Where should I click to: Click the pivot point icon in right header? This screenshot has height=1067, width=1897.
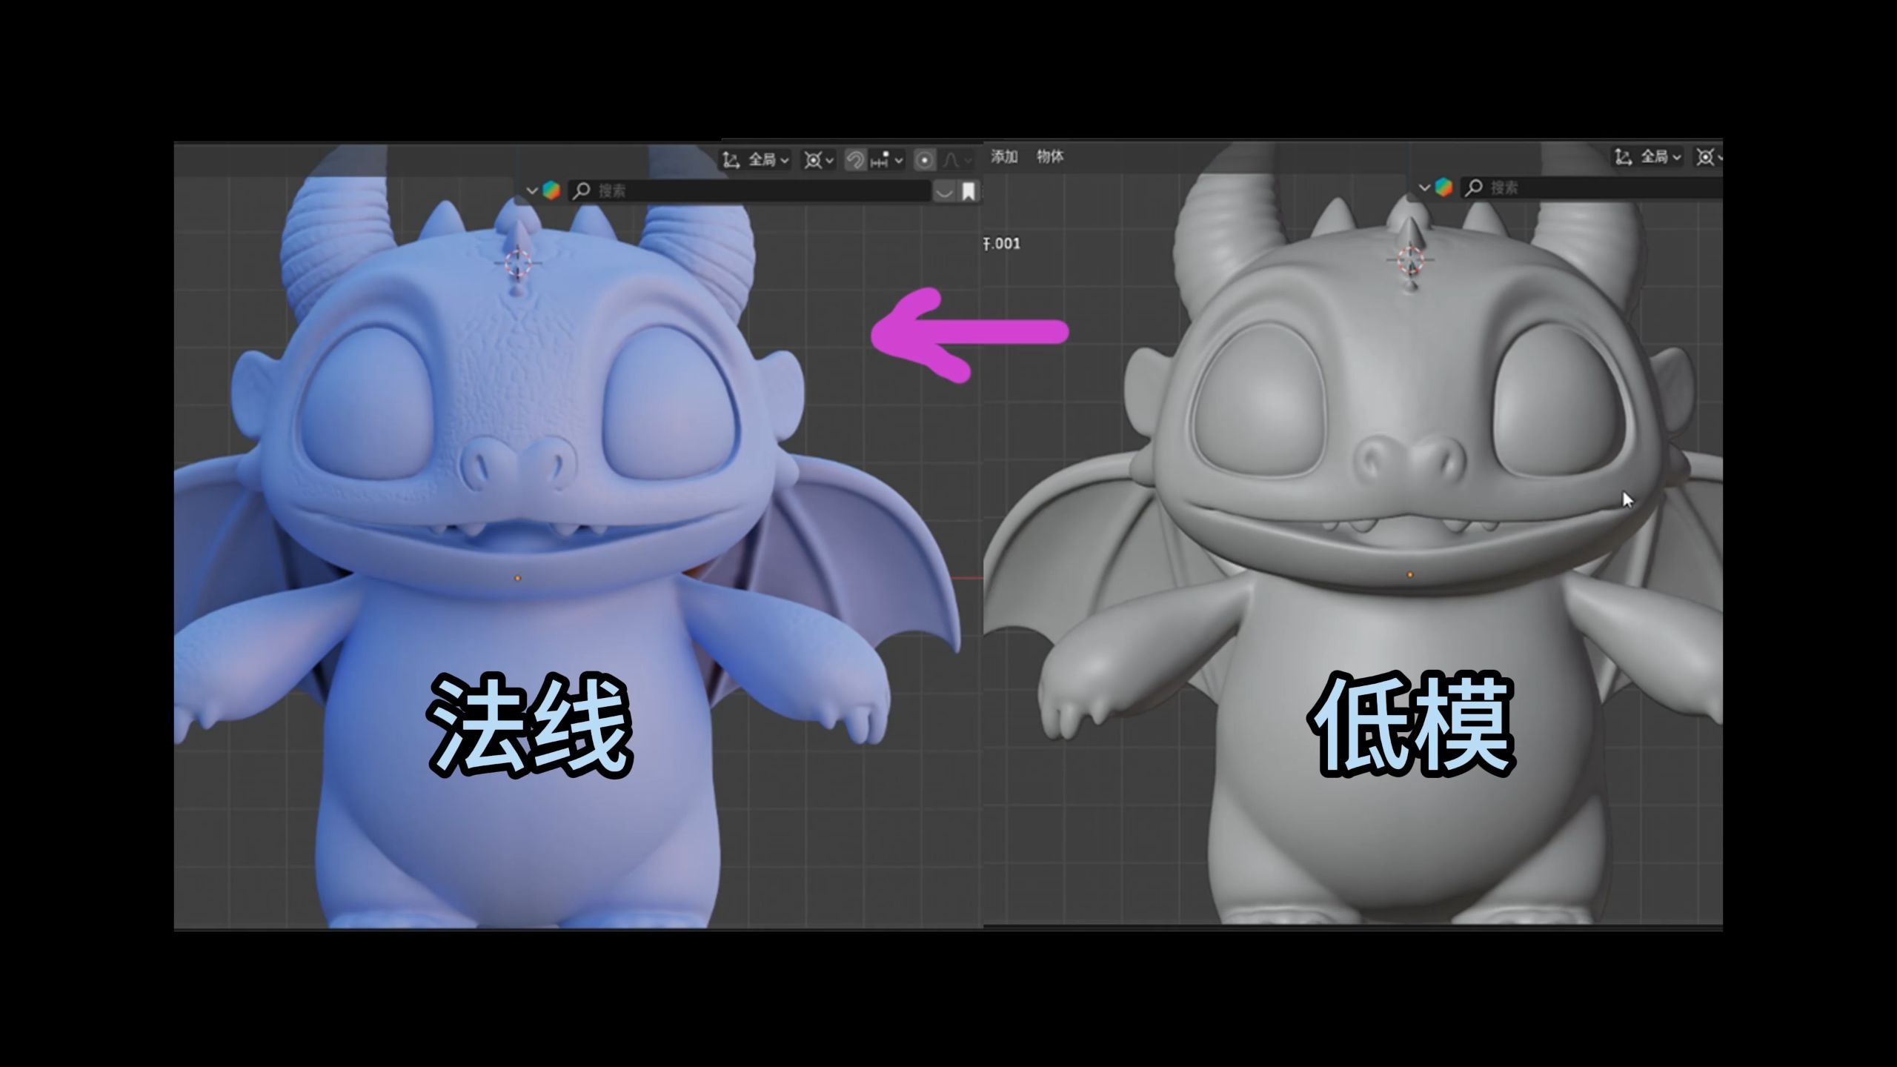pos(1706,156)
